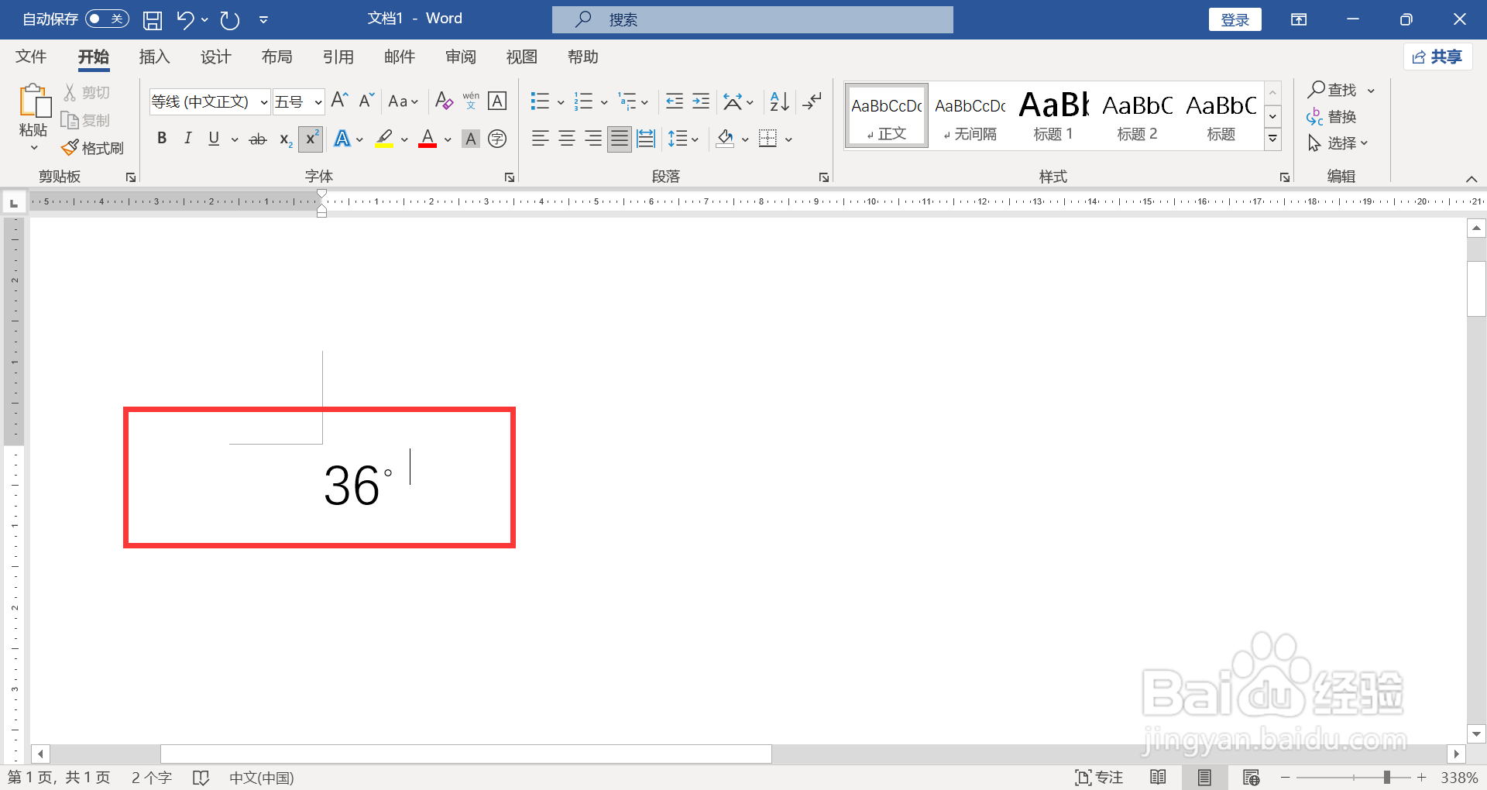Click the 替换 replace button
The height and width of the screenshot is (790, 1487).
(x=1331, y=117)
